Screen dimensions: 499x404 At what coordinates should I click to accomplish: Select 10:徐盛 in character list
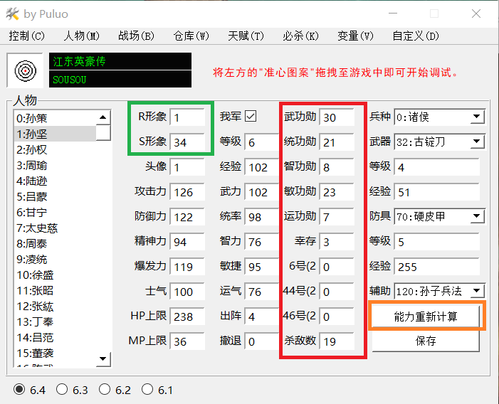[55, 275]
